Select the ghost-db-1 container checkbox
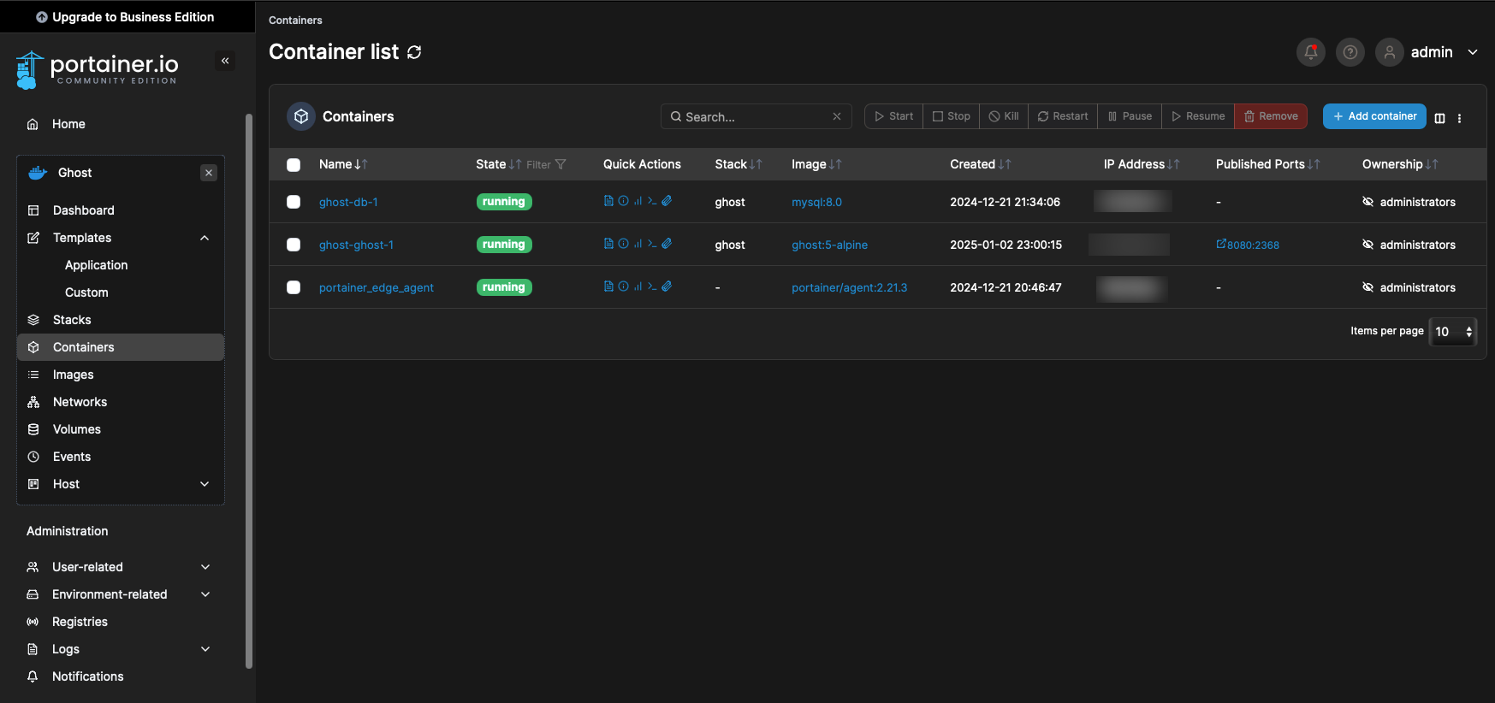 294,202
